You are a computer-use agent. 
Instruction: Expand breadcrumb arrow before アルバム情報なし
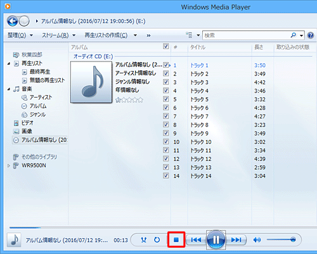(x=37, y=21)
